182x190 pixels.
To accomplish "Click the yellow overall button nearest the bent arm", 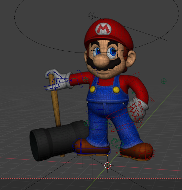I will pyautogui.click(x=116, y=90).
